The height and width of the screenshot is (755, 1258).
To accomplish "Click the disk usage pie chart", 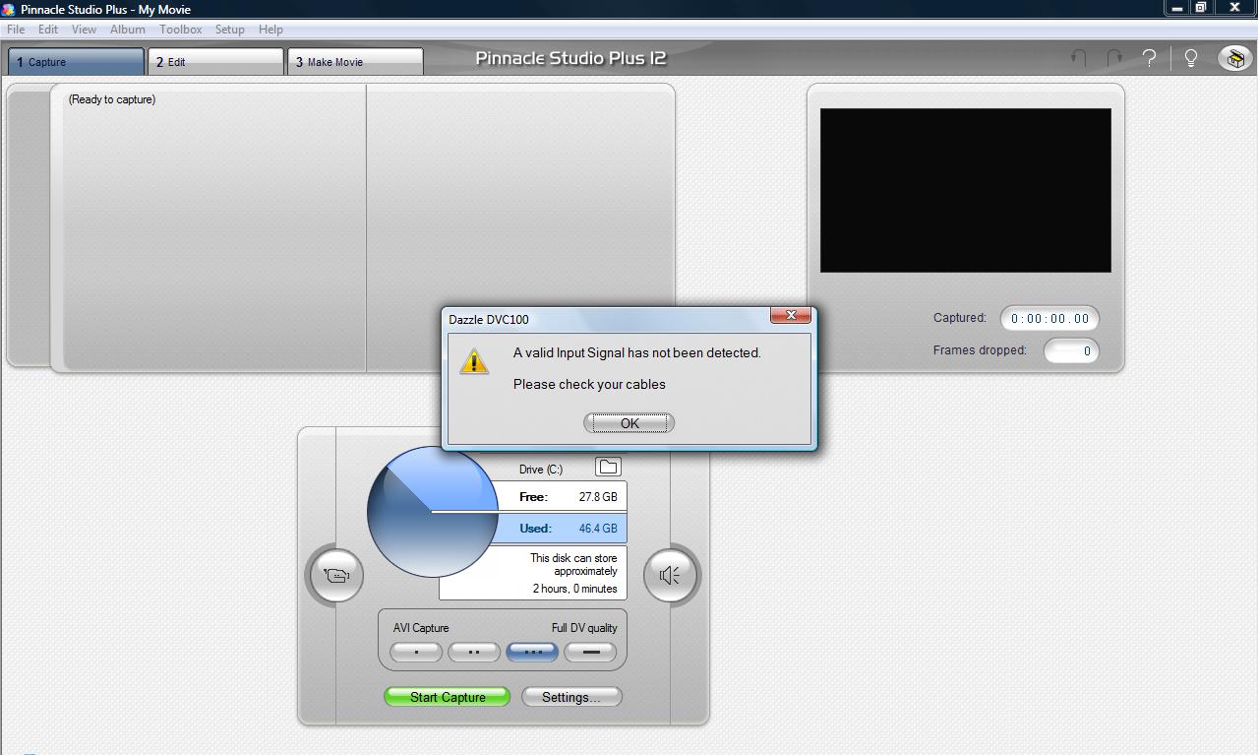I will [433, 512].
